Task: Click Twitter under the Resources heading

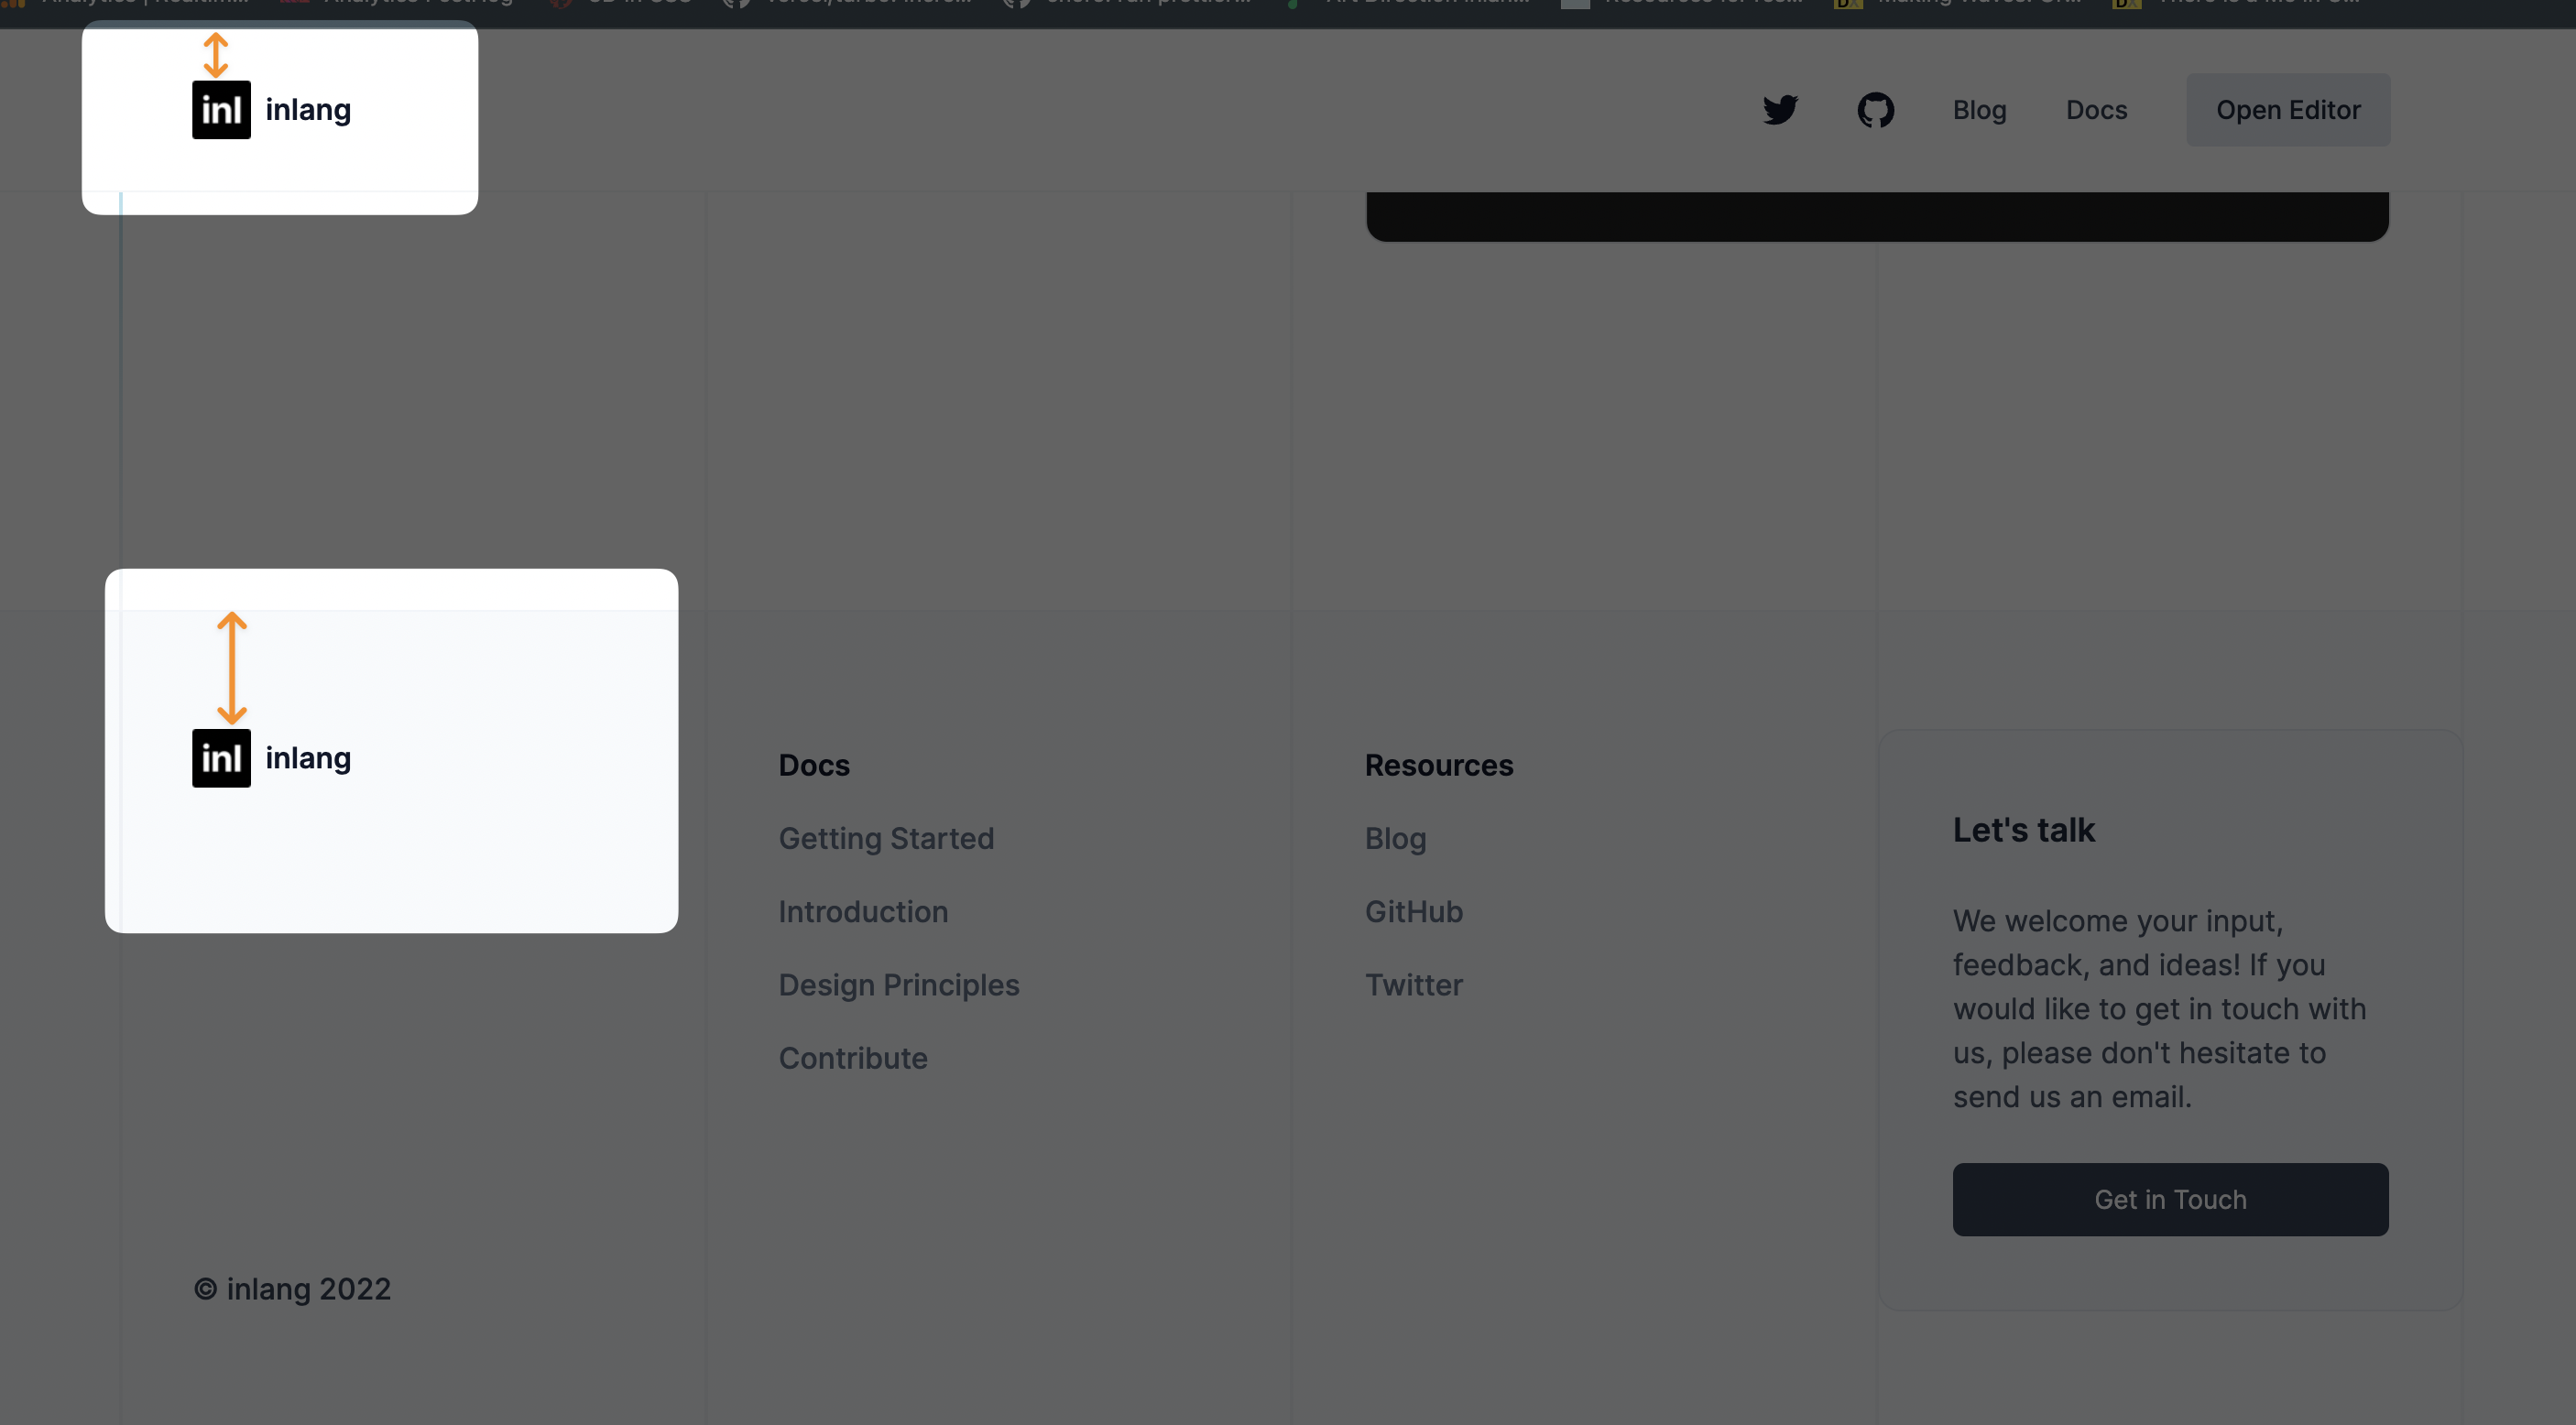Action: pyautogui.click(x=1413, y=985)
